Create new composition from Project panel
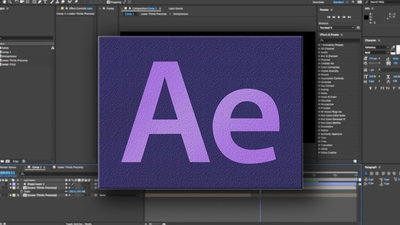 [7, 161]
